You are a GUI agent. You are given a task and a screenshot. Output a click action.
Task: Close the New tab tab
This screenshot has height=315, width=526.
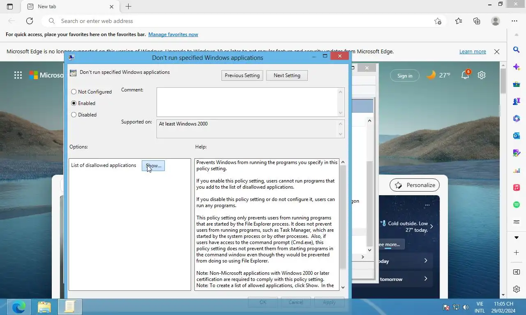[x=112, y=7]
